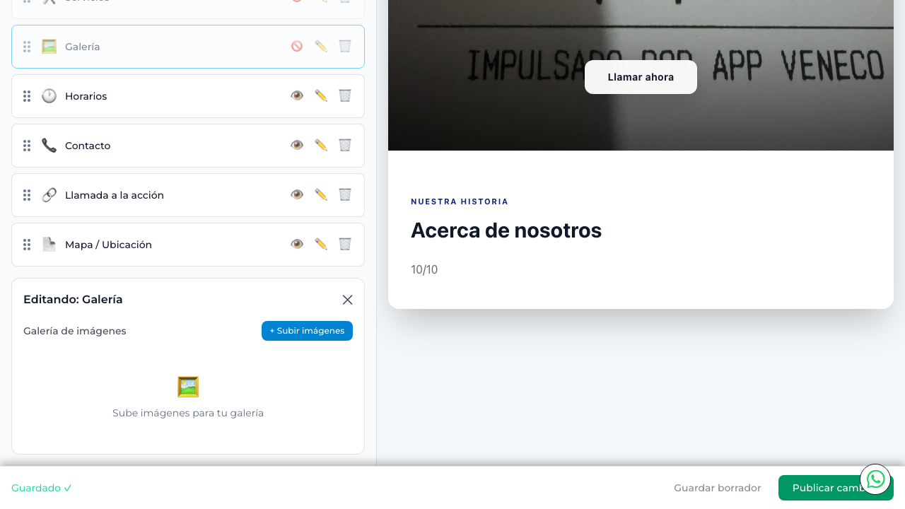The image size is (905, 509).
Task: Click Llamada a la acción drag handle
Action: (x=27, y=195)
